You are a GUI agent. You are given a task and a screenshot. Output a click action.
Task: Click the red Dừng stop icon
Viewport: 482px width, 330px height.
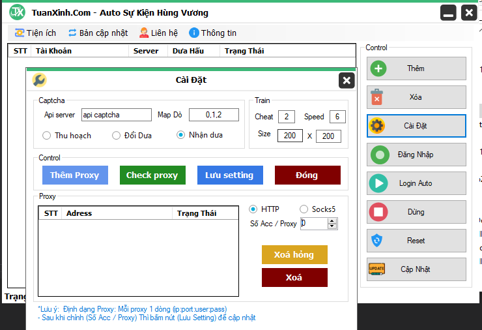[x=378, y=212]
